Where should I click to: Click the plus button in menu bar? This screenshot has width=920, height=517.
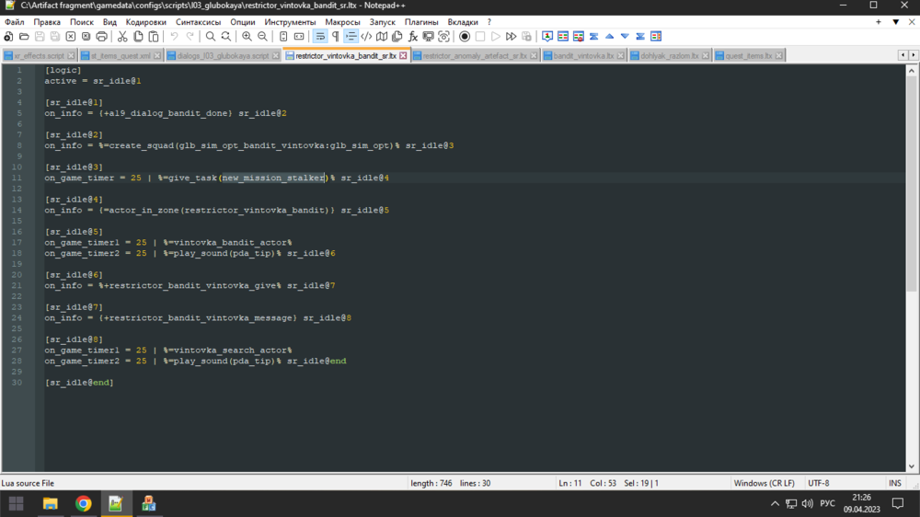879,22
